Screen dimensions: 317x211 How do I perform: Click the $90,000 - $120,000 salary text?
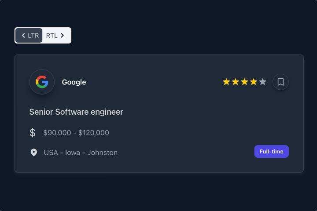76,133
